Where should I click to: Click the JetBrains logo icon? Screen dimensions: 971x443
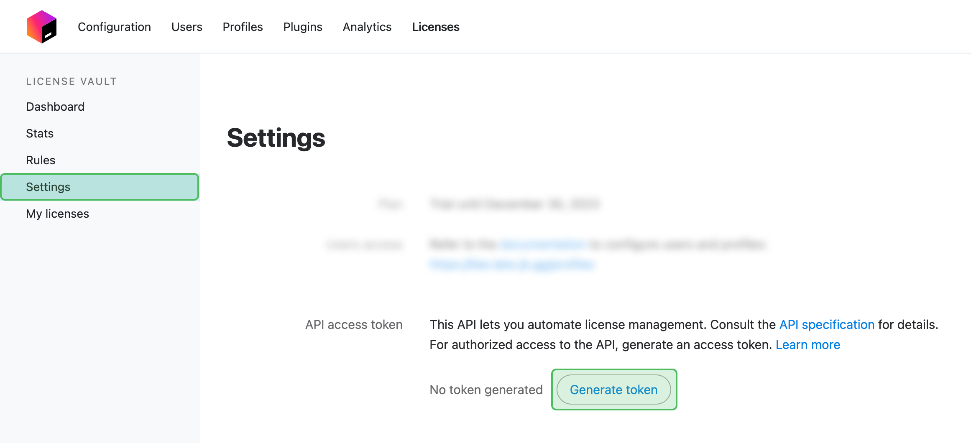pos(42,26)
